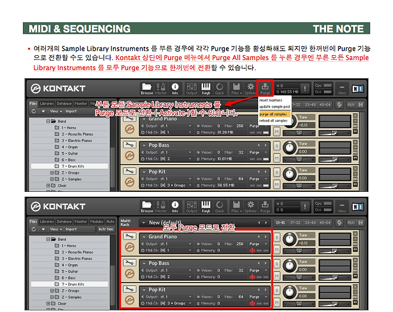Click the Info icon in the upper Kontakt toolbar
The height and width of the screenshot is (312, 393).
point(175,89)
